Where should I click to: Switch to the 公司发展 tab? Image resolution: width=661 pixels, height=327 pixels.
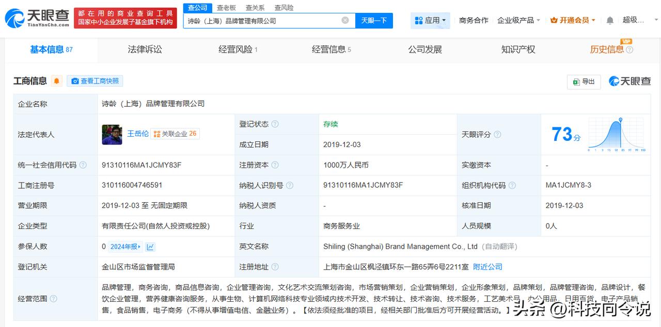tap(425, 50)
